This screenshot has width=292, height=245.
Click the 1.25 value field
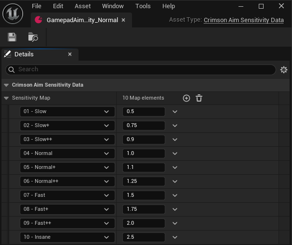click(x=144, y=181)
